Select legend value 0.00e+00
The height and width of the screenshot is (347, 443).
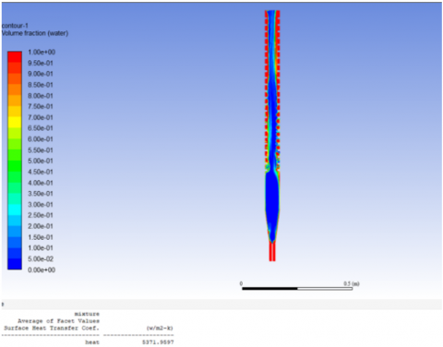click(42, 269)
